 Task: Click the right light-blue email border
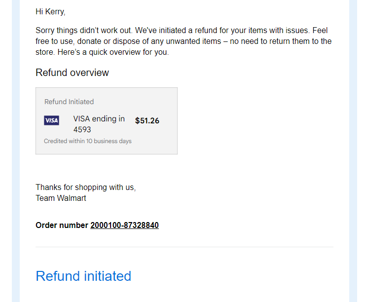(x=353, y=151)
